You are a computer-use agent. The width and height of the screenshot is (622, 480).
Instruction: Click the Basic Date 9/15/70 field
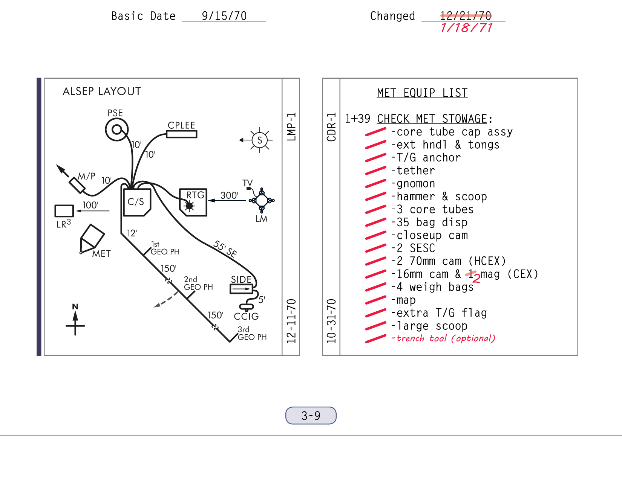(224, 16)
